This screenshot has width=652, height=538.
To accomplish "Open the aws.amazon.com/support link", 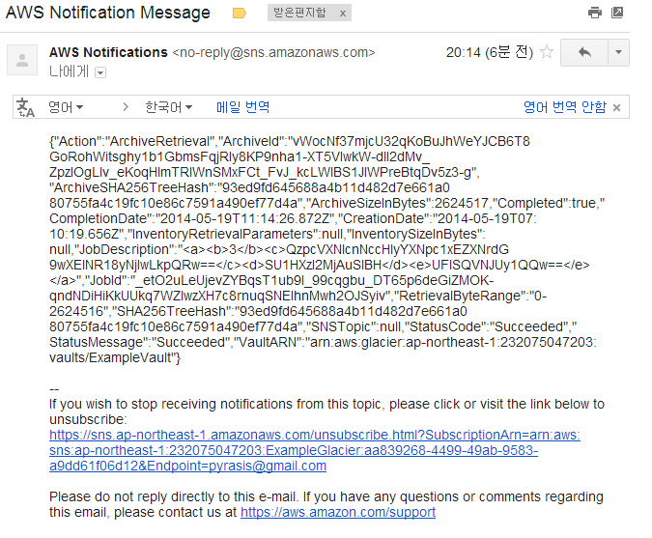I will pyautogui.click(x=337, y=512).
